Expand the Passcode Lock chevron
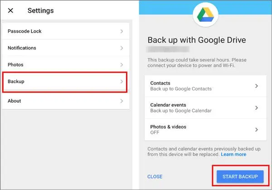Viewport: 272px width, 190px height. coord(121,31)
